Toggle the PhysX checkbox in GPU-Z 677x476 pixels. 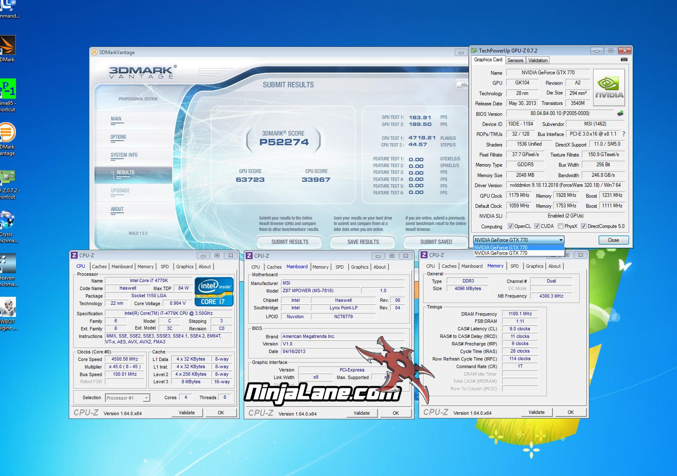(x=560, y=226)
